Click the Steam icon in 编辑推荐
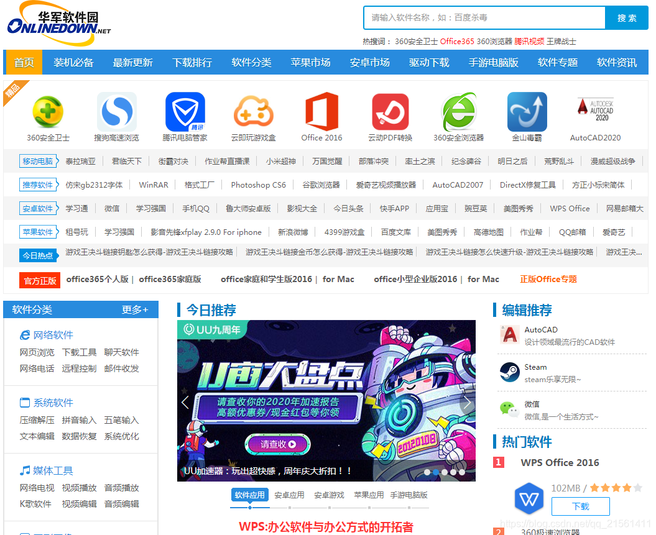Viewport: 656px width, 535px height. pyautogui.click(x=510, y=372)
